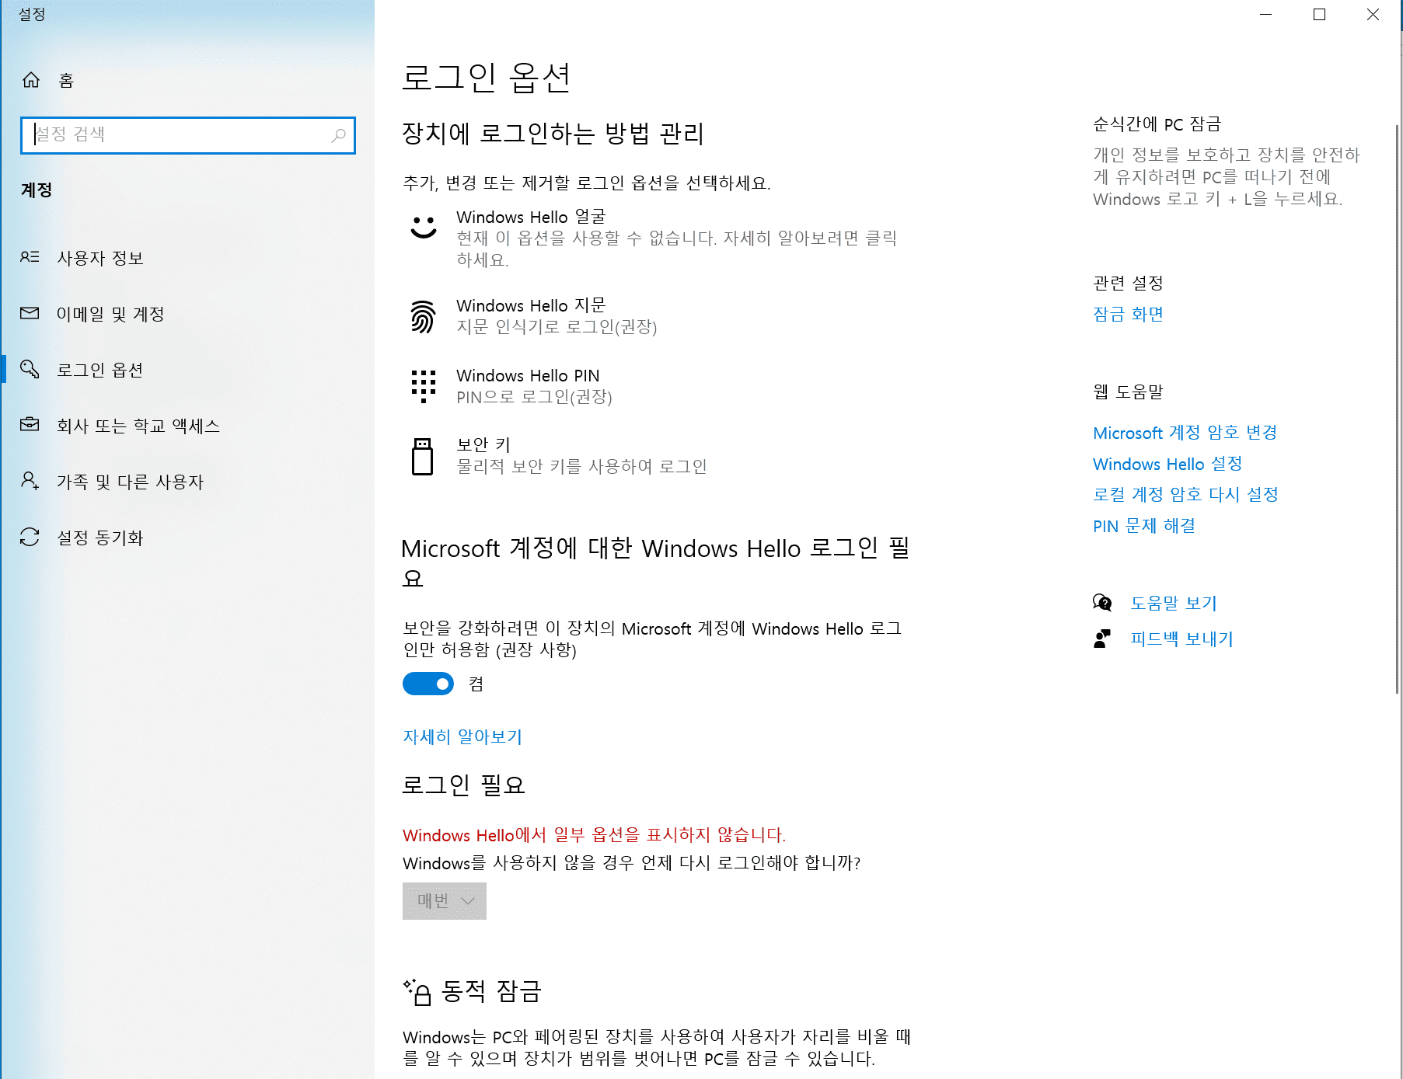Open the Windows Hello 설정 help link
Screen dimensions: 1403x1079
(1167, 464)
